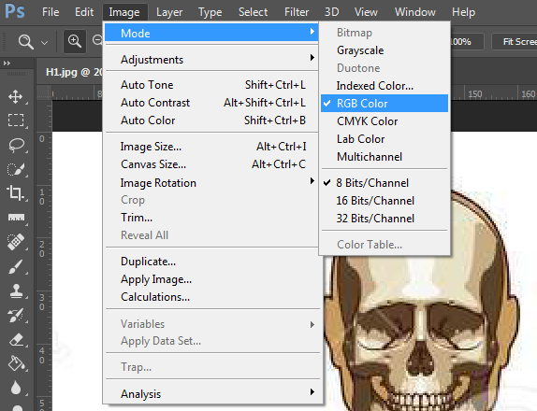Select the Eraser tool
The height and width of the screenshot is (411, 537).
tap(16, 340)
